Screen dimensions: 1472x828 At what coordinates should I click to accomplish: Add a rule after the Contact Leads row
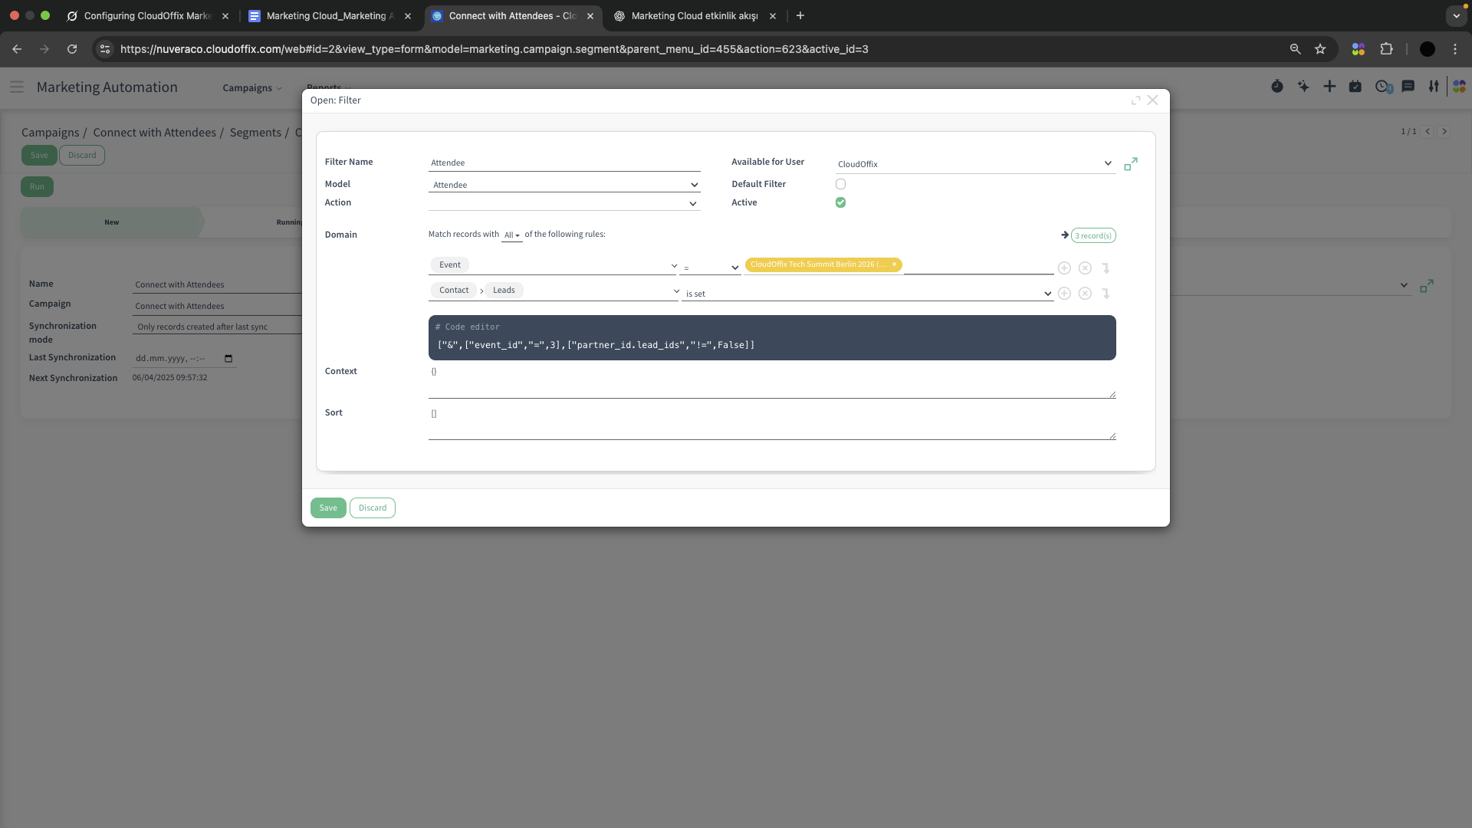point(1064,293)
